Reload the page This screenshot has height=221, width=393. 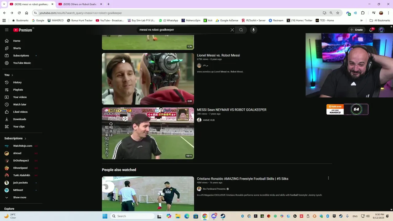pos(19,13)
